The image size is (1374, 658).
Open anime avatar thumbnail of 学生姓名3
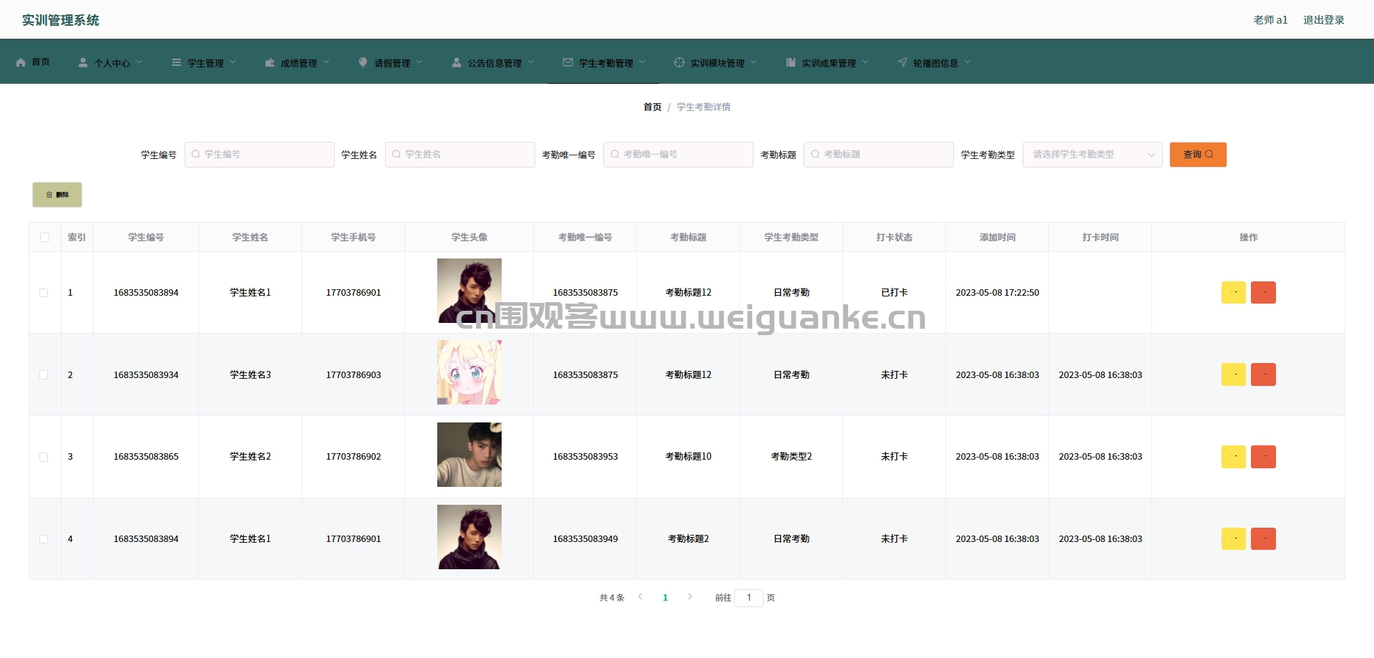[469, 372]
